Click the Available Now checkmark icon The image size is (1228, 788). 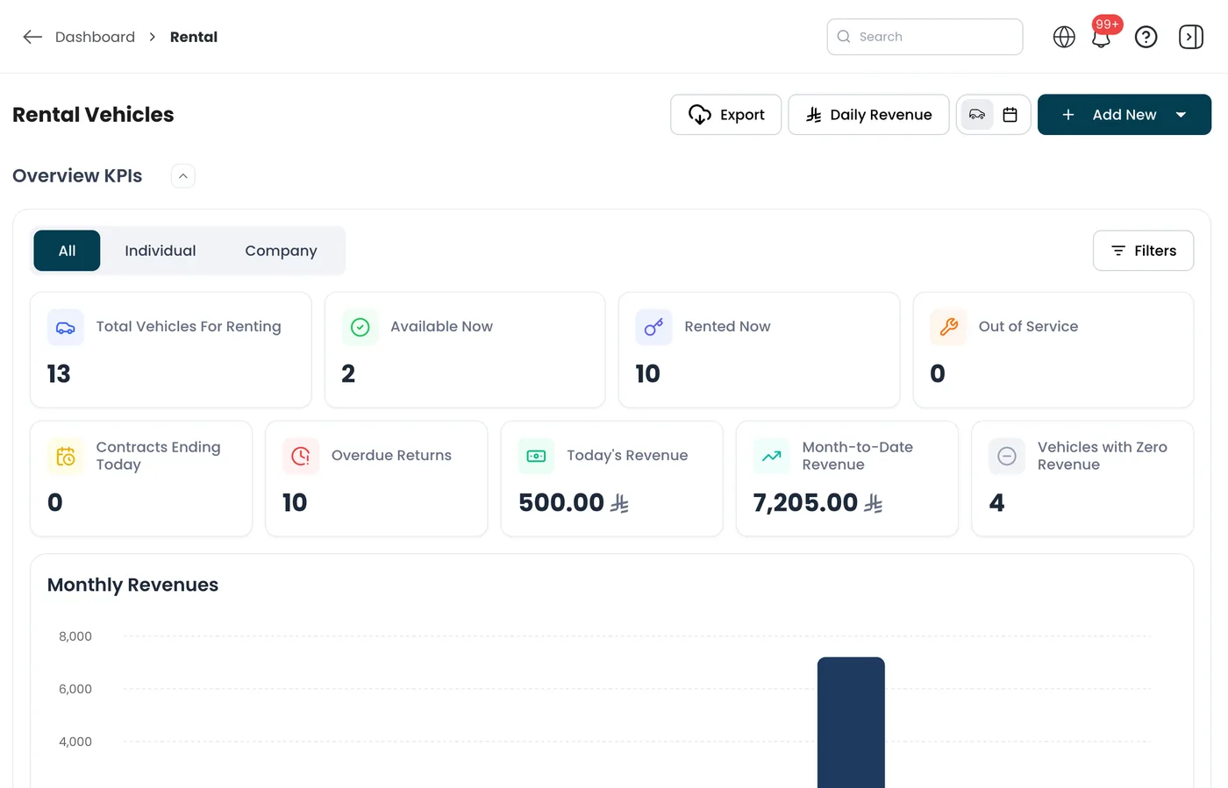(x=360, y=327)
